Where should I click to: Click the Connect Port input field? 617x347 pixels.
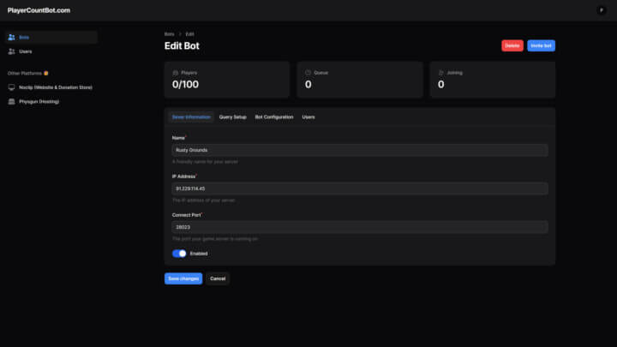point(360,227)
